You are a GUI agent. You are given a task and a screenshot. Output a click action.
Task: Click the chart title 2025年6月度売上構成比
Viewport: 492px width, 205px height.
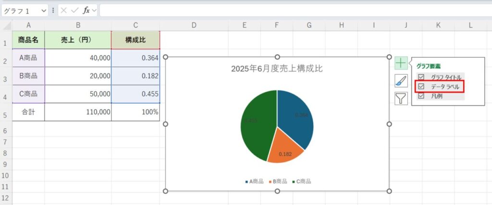(x=277, y=69)
